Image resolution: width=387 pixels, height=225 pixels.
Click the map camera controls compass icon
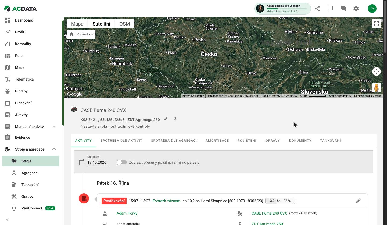377,72
